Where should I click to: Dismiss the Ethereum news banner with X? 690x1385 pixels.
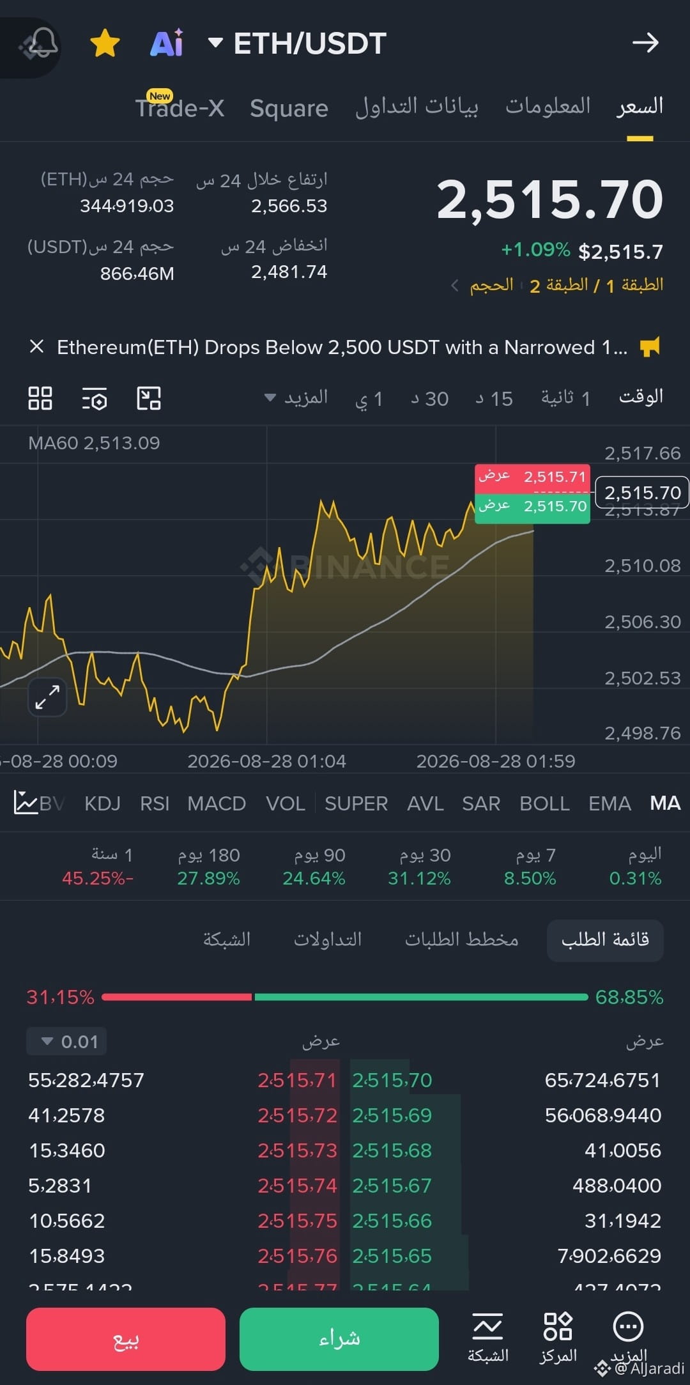tap(36, 346)
